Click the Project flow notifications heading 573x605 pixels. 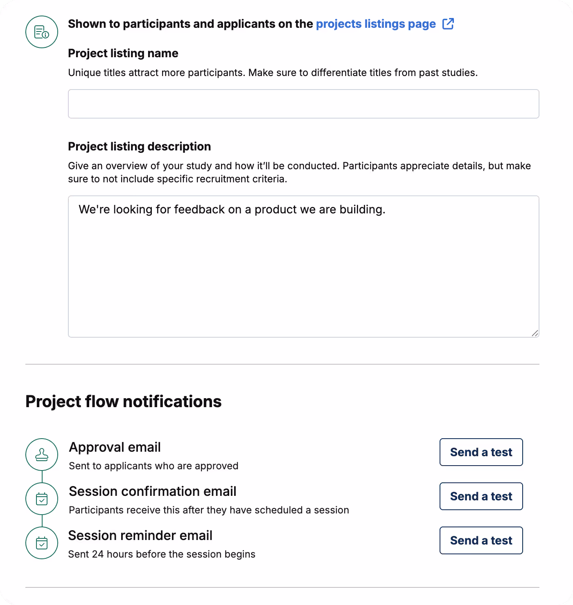[123, 401]
